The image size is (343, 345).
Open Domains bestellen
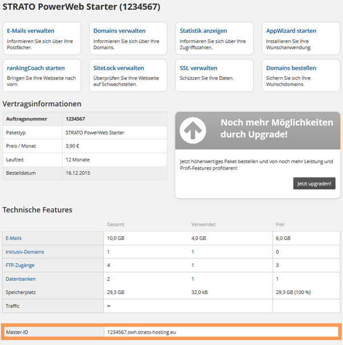pos(291,68)
